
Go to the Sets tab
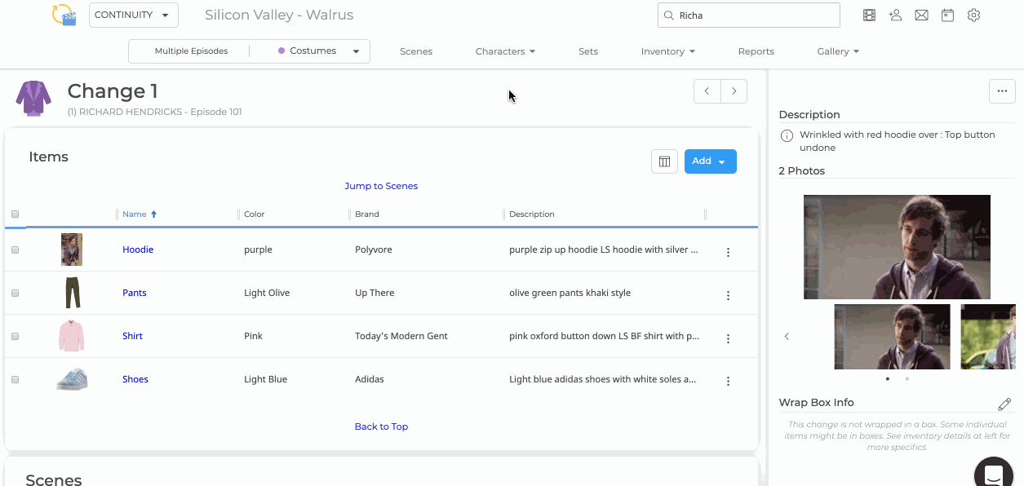click(588, 51)
